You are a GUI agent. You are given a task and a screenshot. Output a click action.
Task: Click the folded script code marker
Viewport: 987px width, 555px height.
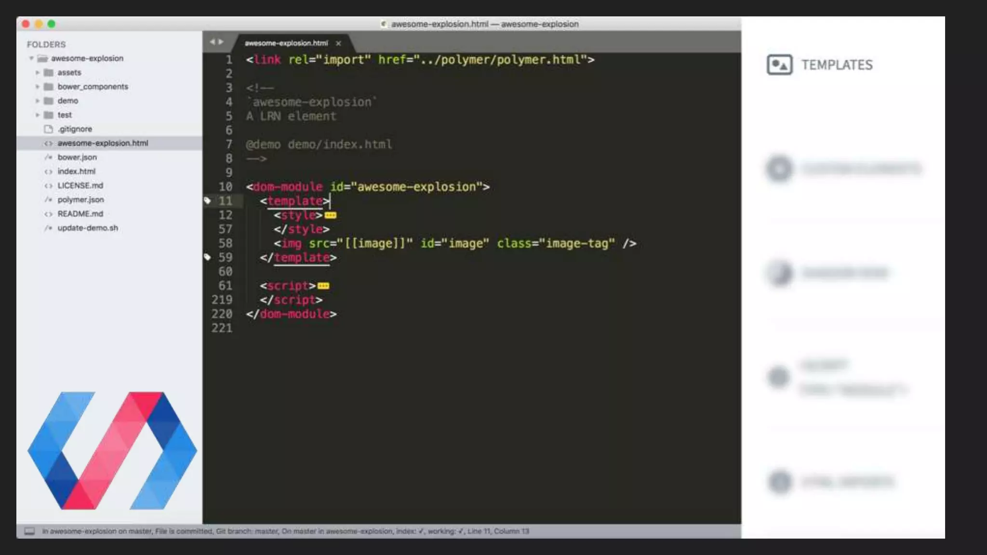point(323,286)
